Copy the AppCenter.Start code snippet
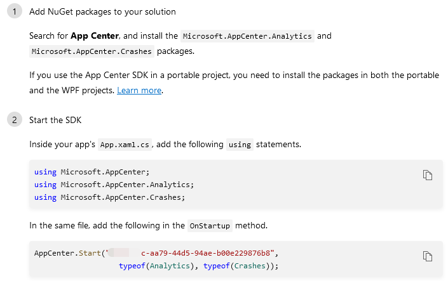The image size is (448, 281). click(x=428, y=256)
